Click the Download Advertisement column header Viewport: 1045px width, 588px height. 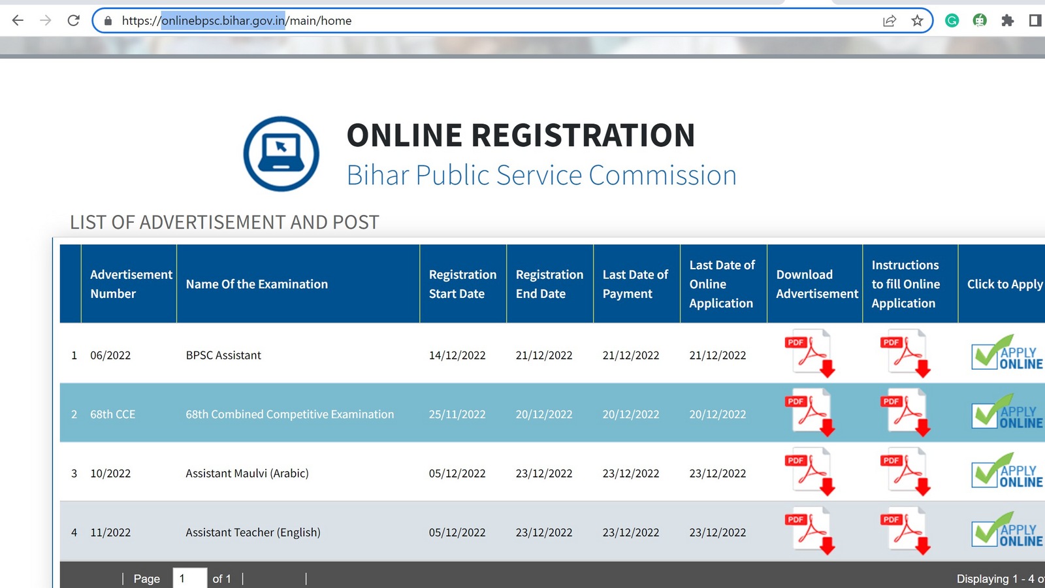(814, 284)
